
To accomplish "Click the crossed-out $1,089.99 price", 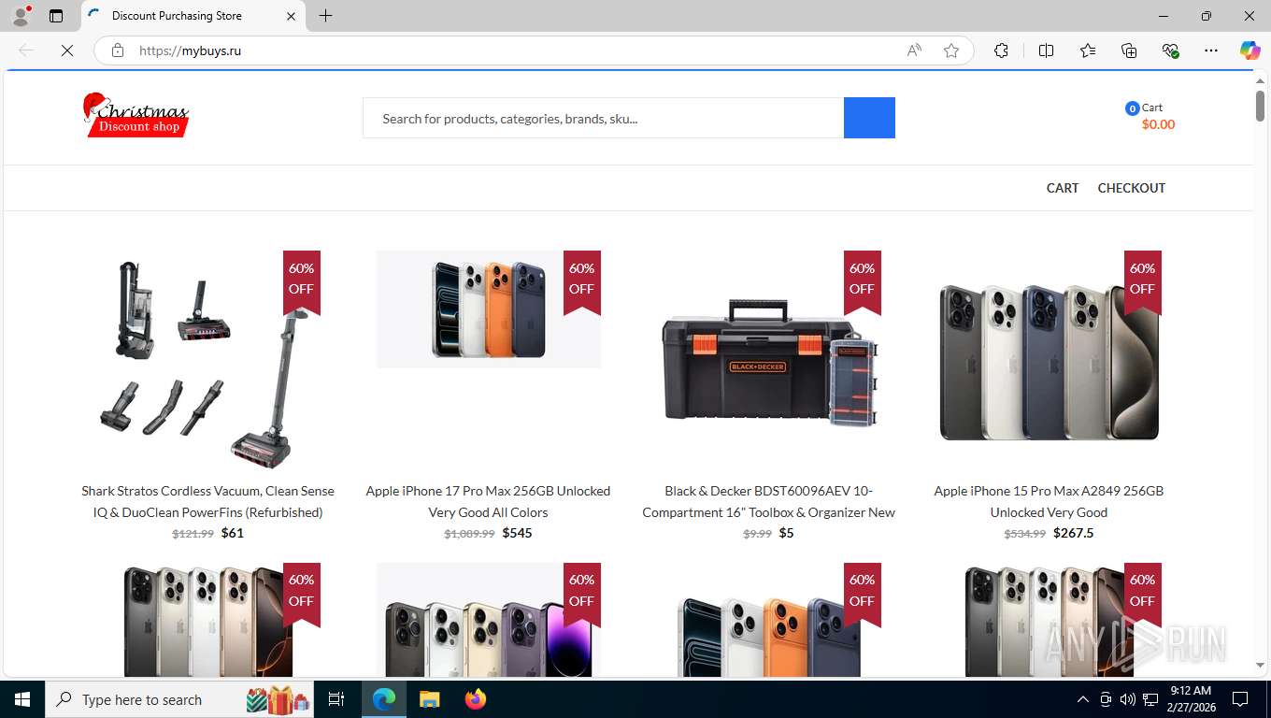I will 469,534.
